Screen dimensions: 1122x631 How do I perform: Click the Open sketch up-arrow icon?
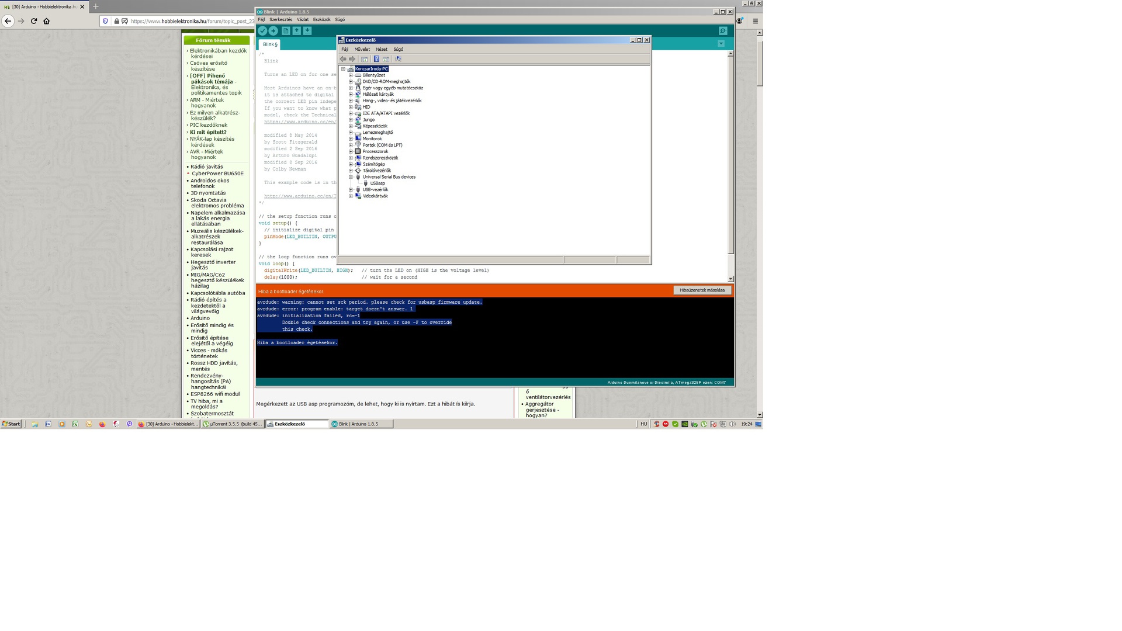tap(297, 31)
